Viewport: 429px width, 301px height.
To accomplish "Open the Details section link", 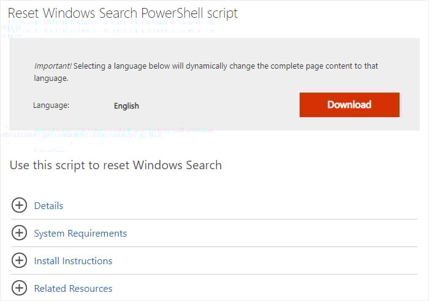I will (x=48, y=206).
